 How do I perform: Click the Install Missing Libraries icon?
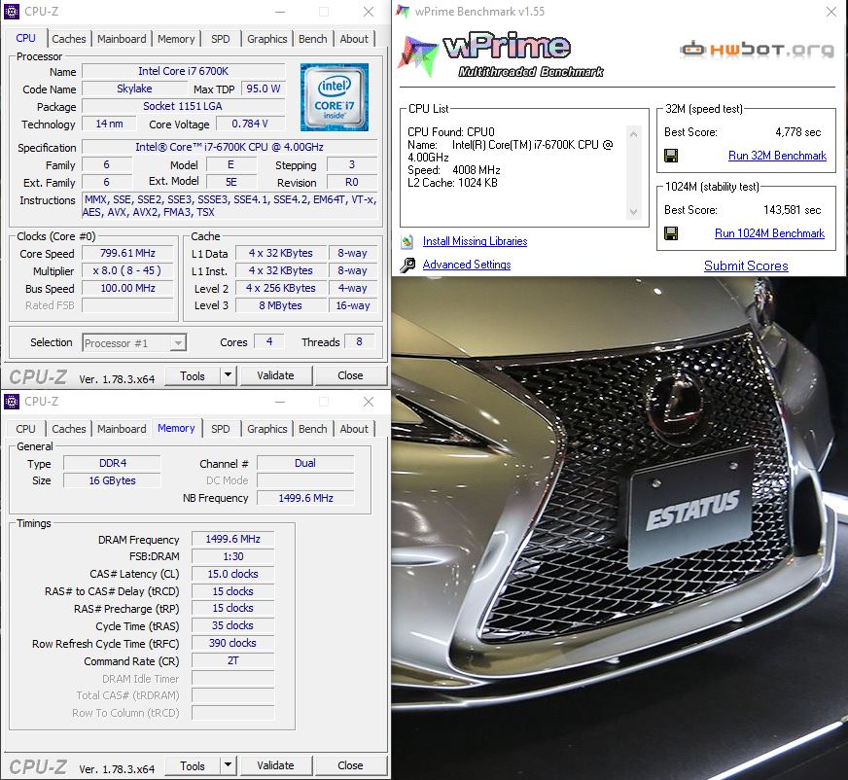[407, 241]
